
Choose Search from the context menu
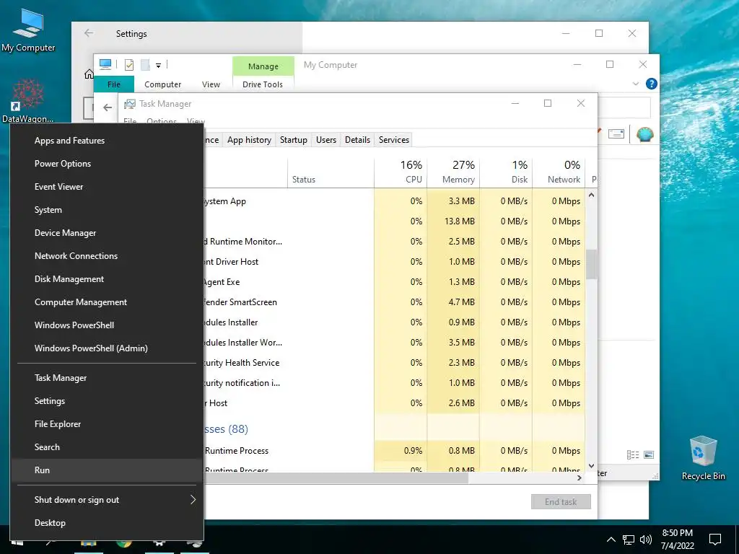tap(107, 447)
